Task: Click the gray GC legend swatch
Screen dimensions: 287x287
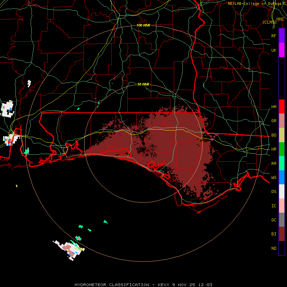Action: pyautogui.click(x=282, y=220)
